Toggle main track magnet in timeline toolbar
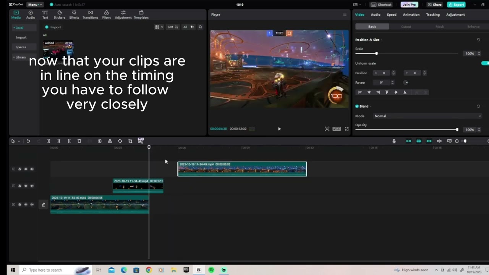Image resolution: width=489 pixels, height=275 pixels. point(408,141)
